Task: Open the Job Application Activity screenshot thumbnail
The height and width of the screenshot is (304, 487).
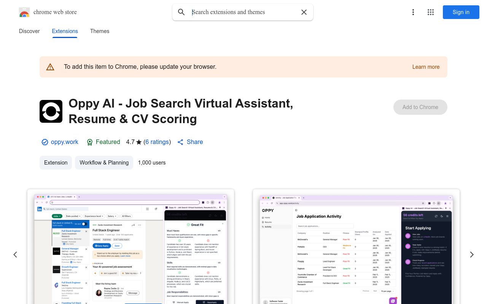Action: [356, 247]
